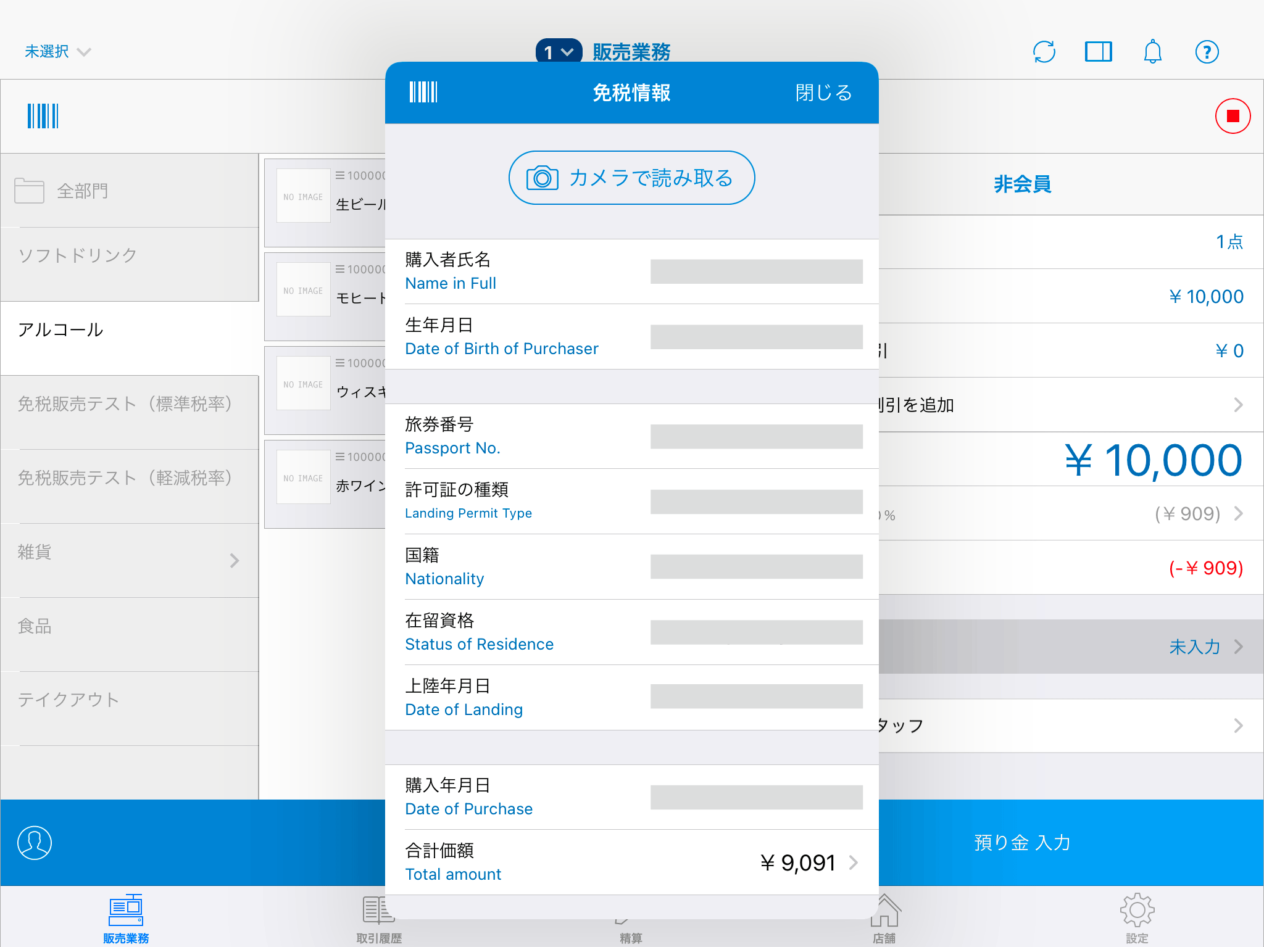Screen dimensions: 1264x947
Task: Tap the red stop record icon
Action: (1233, 116)
